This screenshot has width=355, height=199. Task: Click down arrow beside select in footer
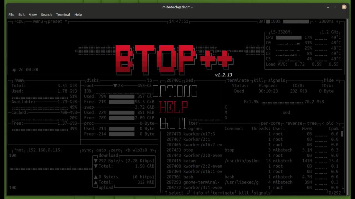coord(187,193)
